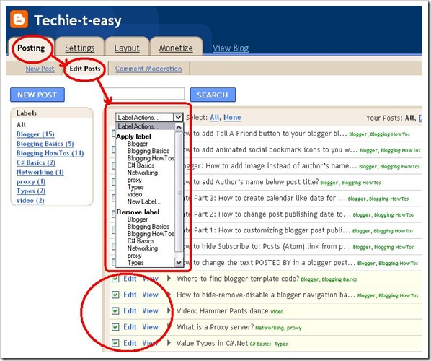Toggle the Value Types in C#.Net checkbox

[x=115, y=343]
